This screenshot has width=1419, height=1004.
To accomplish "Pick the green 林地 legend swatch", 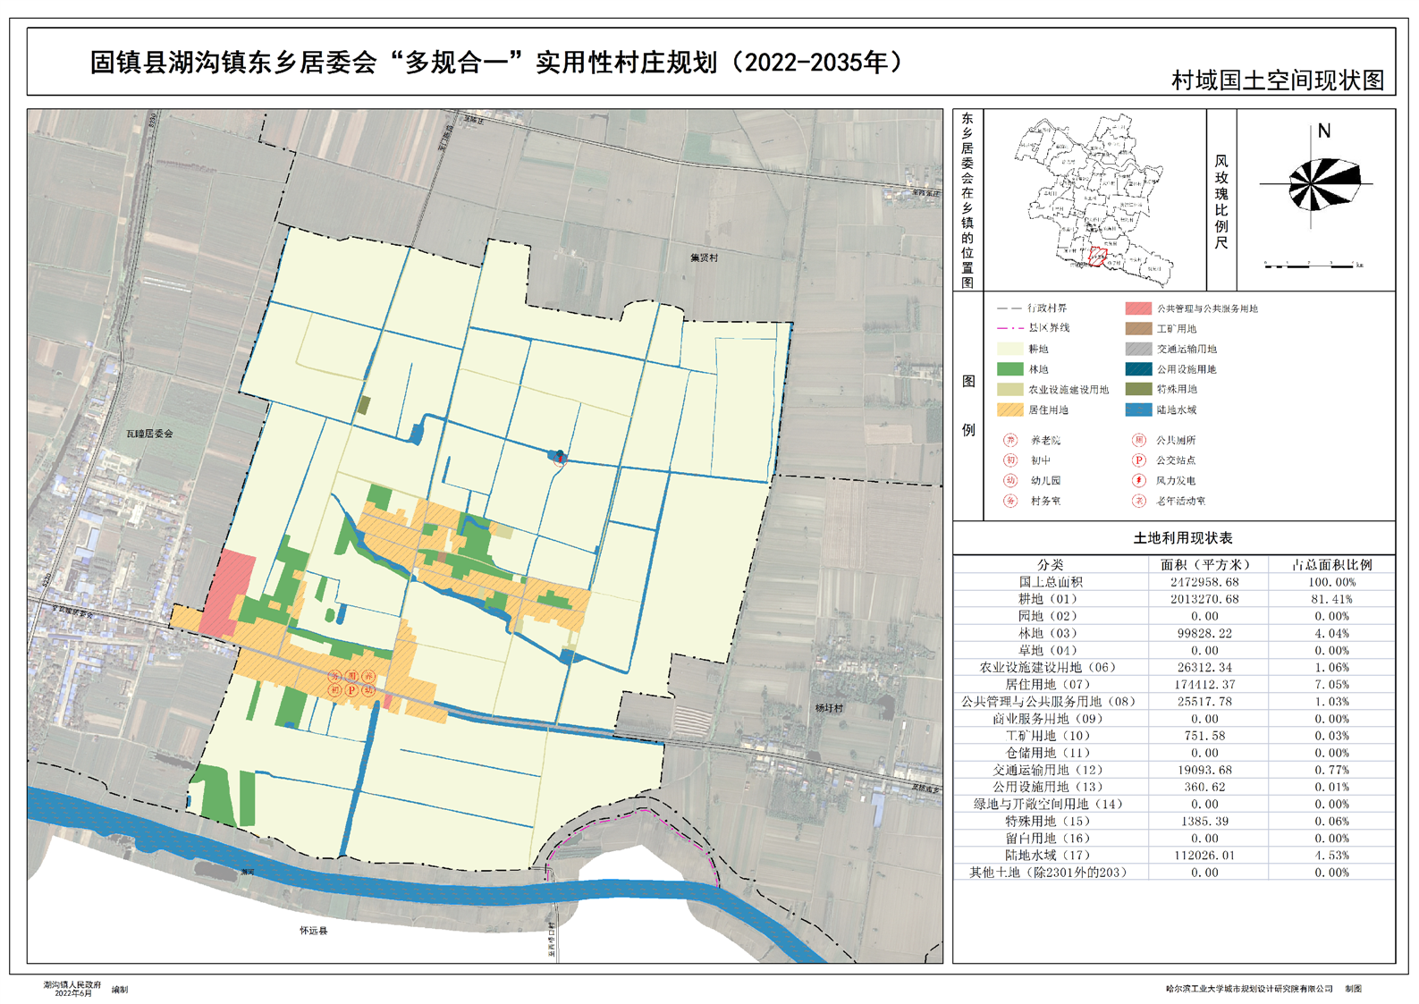I will [x=1009, y=369].
